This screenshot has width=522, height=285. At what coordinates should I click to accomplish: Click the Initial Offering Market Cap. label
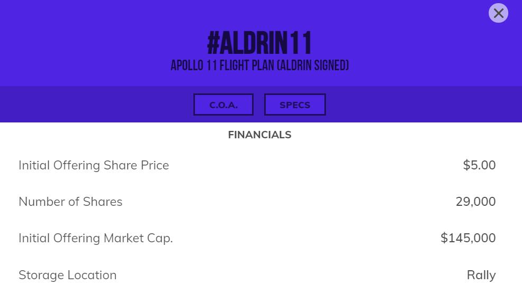click(x=96, y=238)
